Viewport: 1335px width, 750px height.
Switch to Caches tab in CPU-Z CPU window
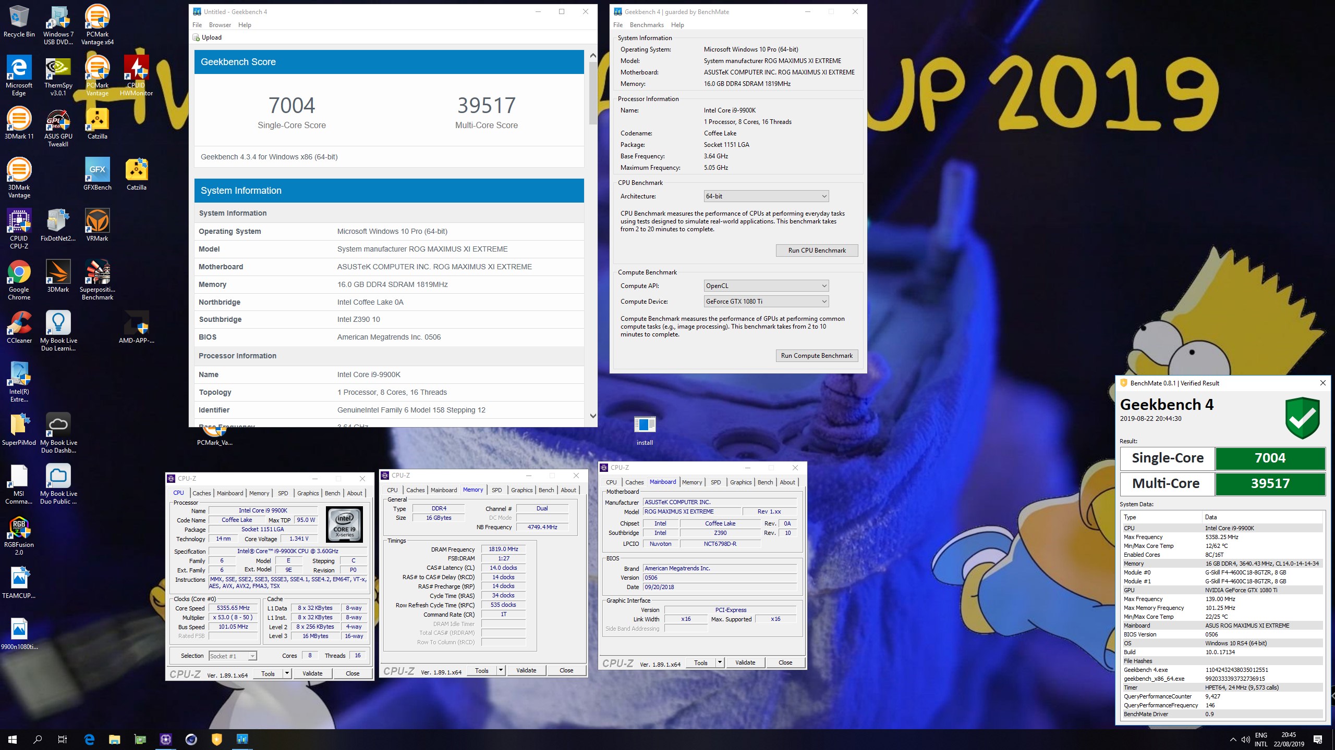(x=202, y=493)
